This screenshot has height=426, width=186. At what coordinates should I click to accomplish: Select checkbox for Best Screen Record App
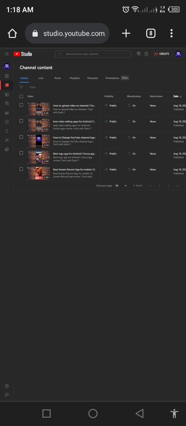21,169
